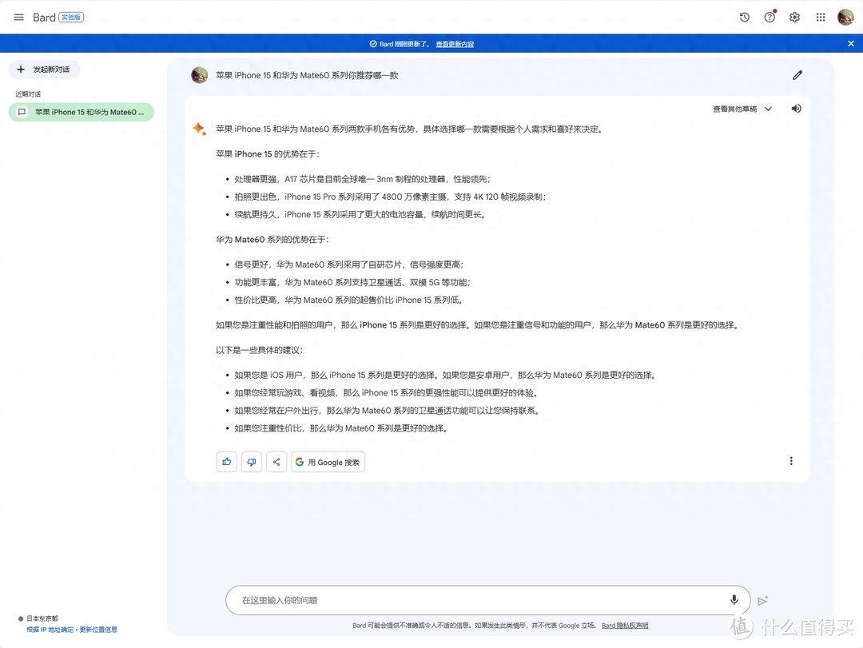This screenshot has height=648, width=863.
Task: Click the 近期对话 section label
Action: click(x=28, y=94)
